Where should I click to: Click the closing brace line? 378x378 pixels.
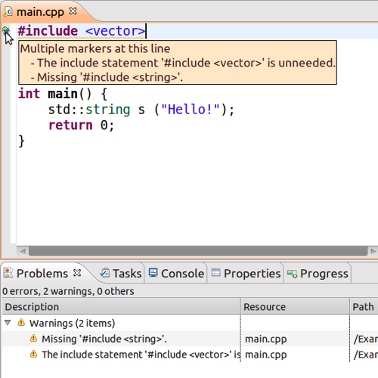click(21, 141)
